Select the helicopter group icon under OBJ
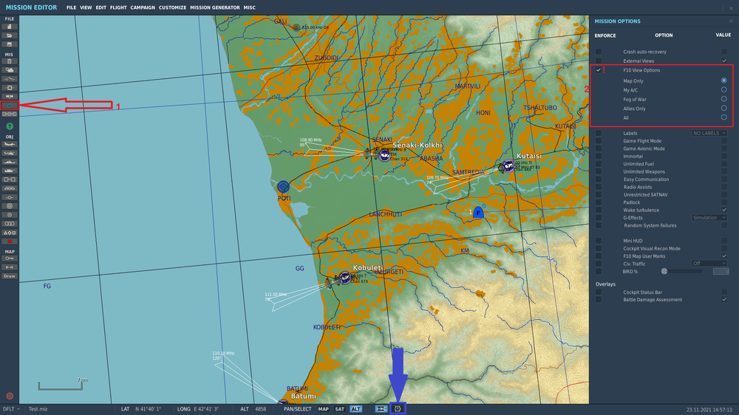Screen dimensions: 739x415 pos(10,153)
